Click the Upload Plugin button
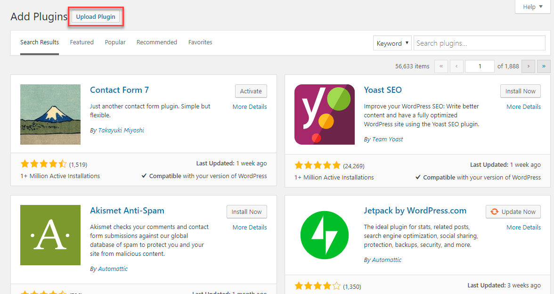The image size is (554, 294). (x=95, y=16)
